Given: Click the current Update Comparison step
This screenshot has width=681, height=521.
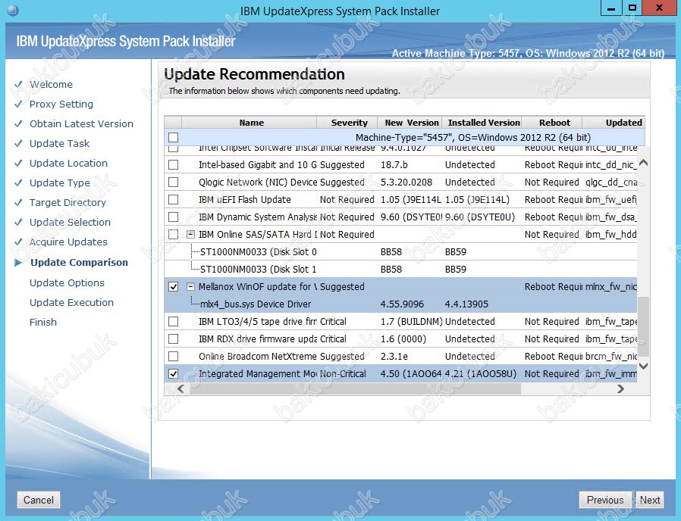Looking at the screenshot, I should coord(79,263).
